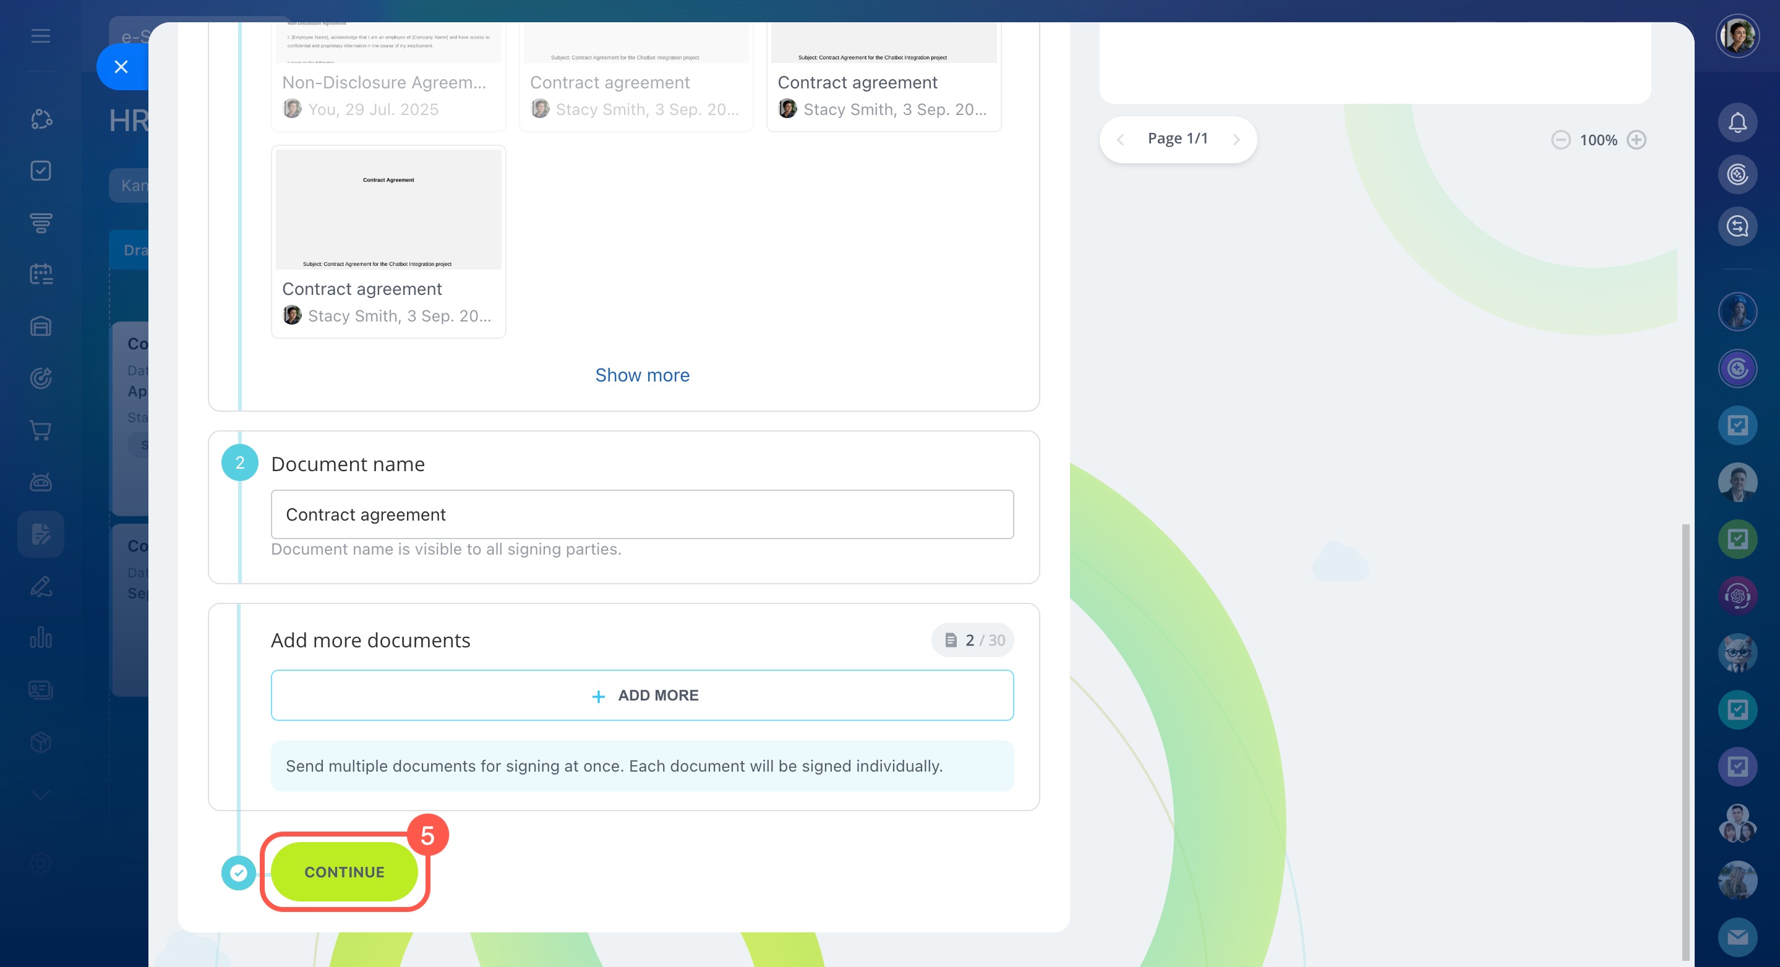Image resolution: width=1780 pixels, height=967 pixels.
Task: Open the CoPilot spiral icon in right panel
Action: [1737, 174]
